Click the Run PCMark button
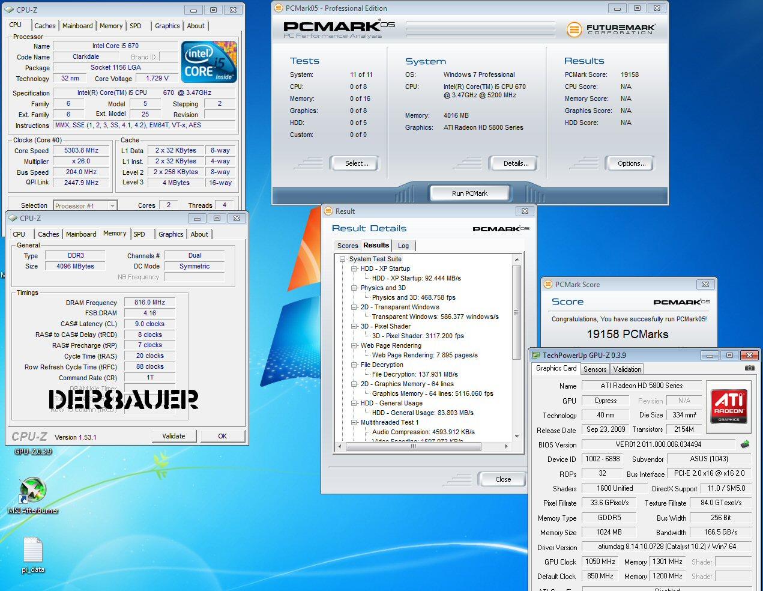 point(469,193)
